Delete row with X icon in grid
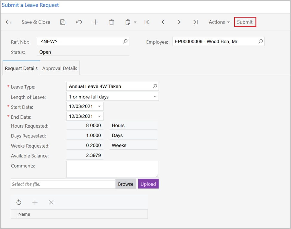Image resolution: width=291 pixels, height=229 pixels. (x=51, y=202)
